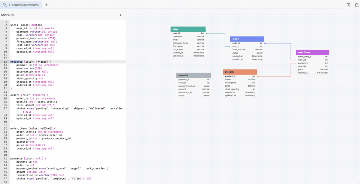This screenshot has width=360, height=184.
Task: Select the users table header in the diagram
Action: (x=188, y=29)
